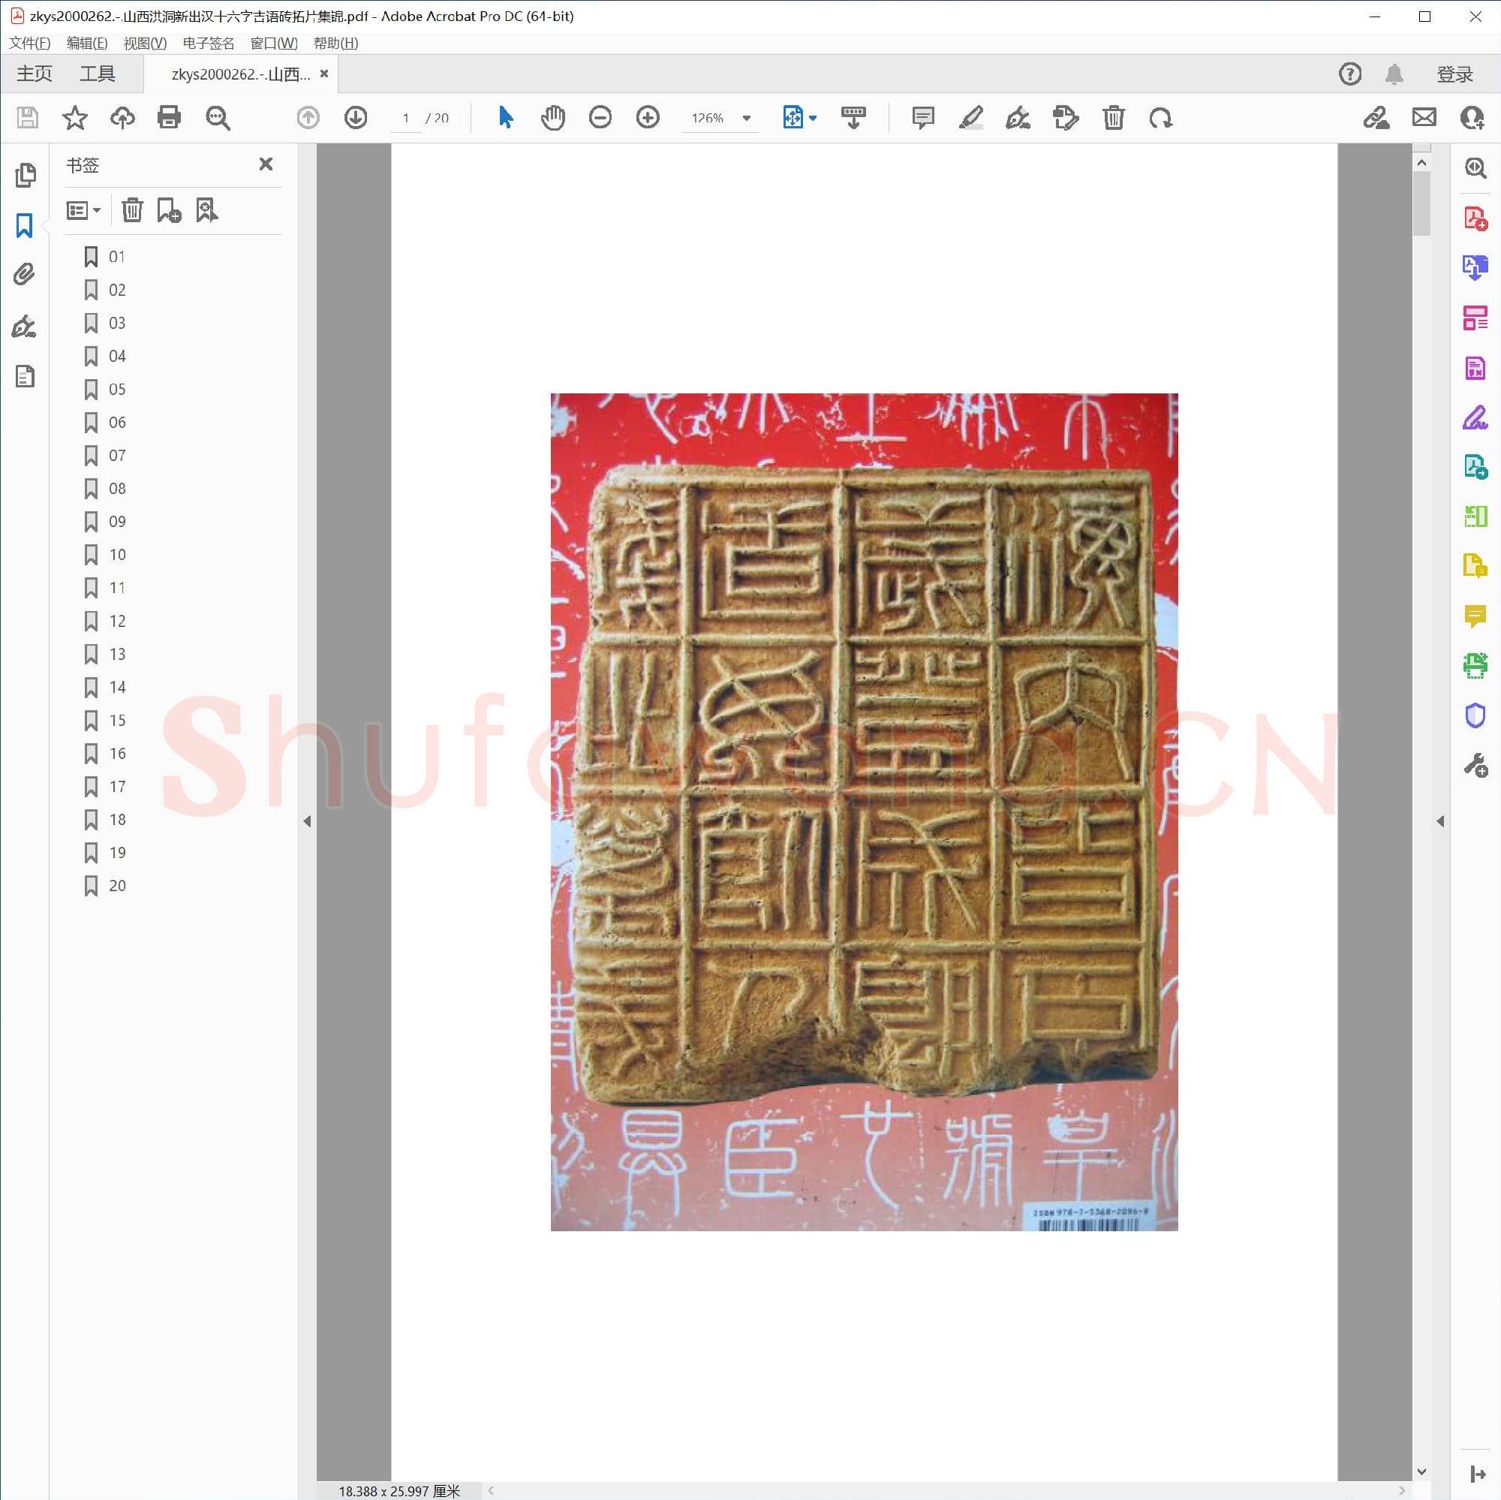The height and width of the screenshot is (1500, 1501).
Task: Select bookmark 05 in the list
Action: [x=117, y=390]
